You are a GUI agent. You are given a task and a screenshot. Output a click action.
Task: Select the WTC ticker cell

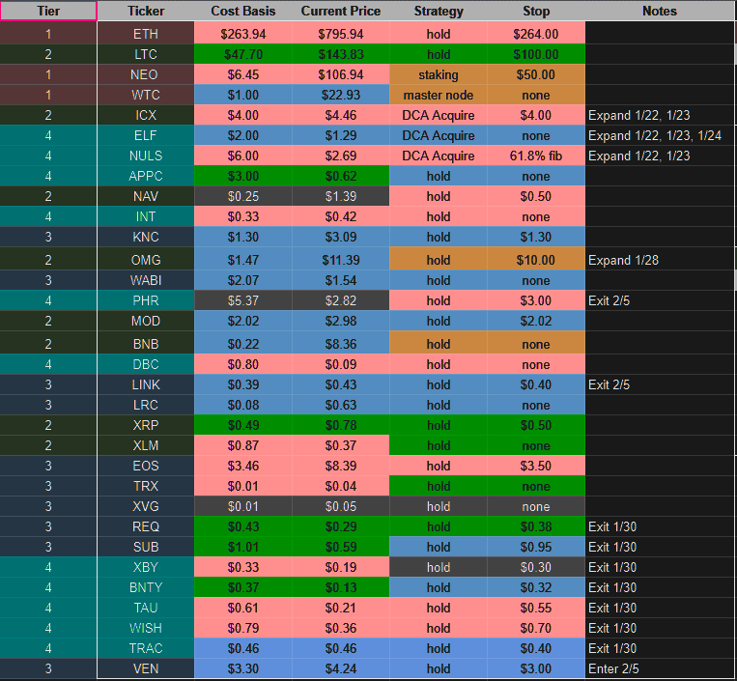point(146,95)
